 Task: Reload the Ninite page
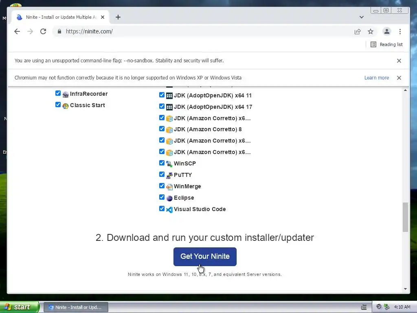point(43,31)
